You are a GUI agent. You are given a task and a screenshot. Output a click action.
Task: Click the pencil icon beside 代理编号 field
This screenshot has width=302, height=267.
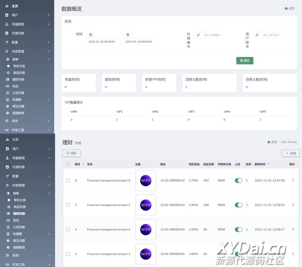pos(198,35)
